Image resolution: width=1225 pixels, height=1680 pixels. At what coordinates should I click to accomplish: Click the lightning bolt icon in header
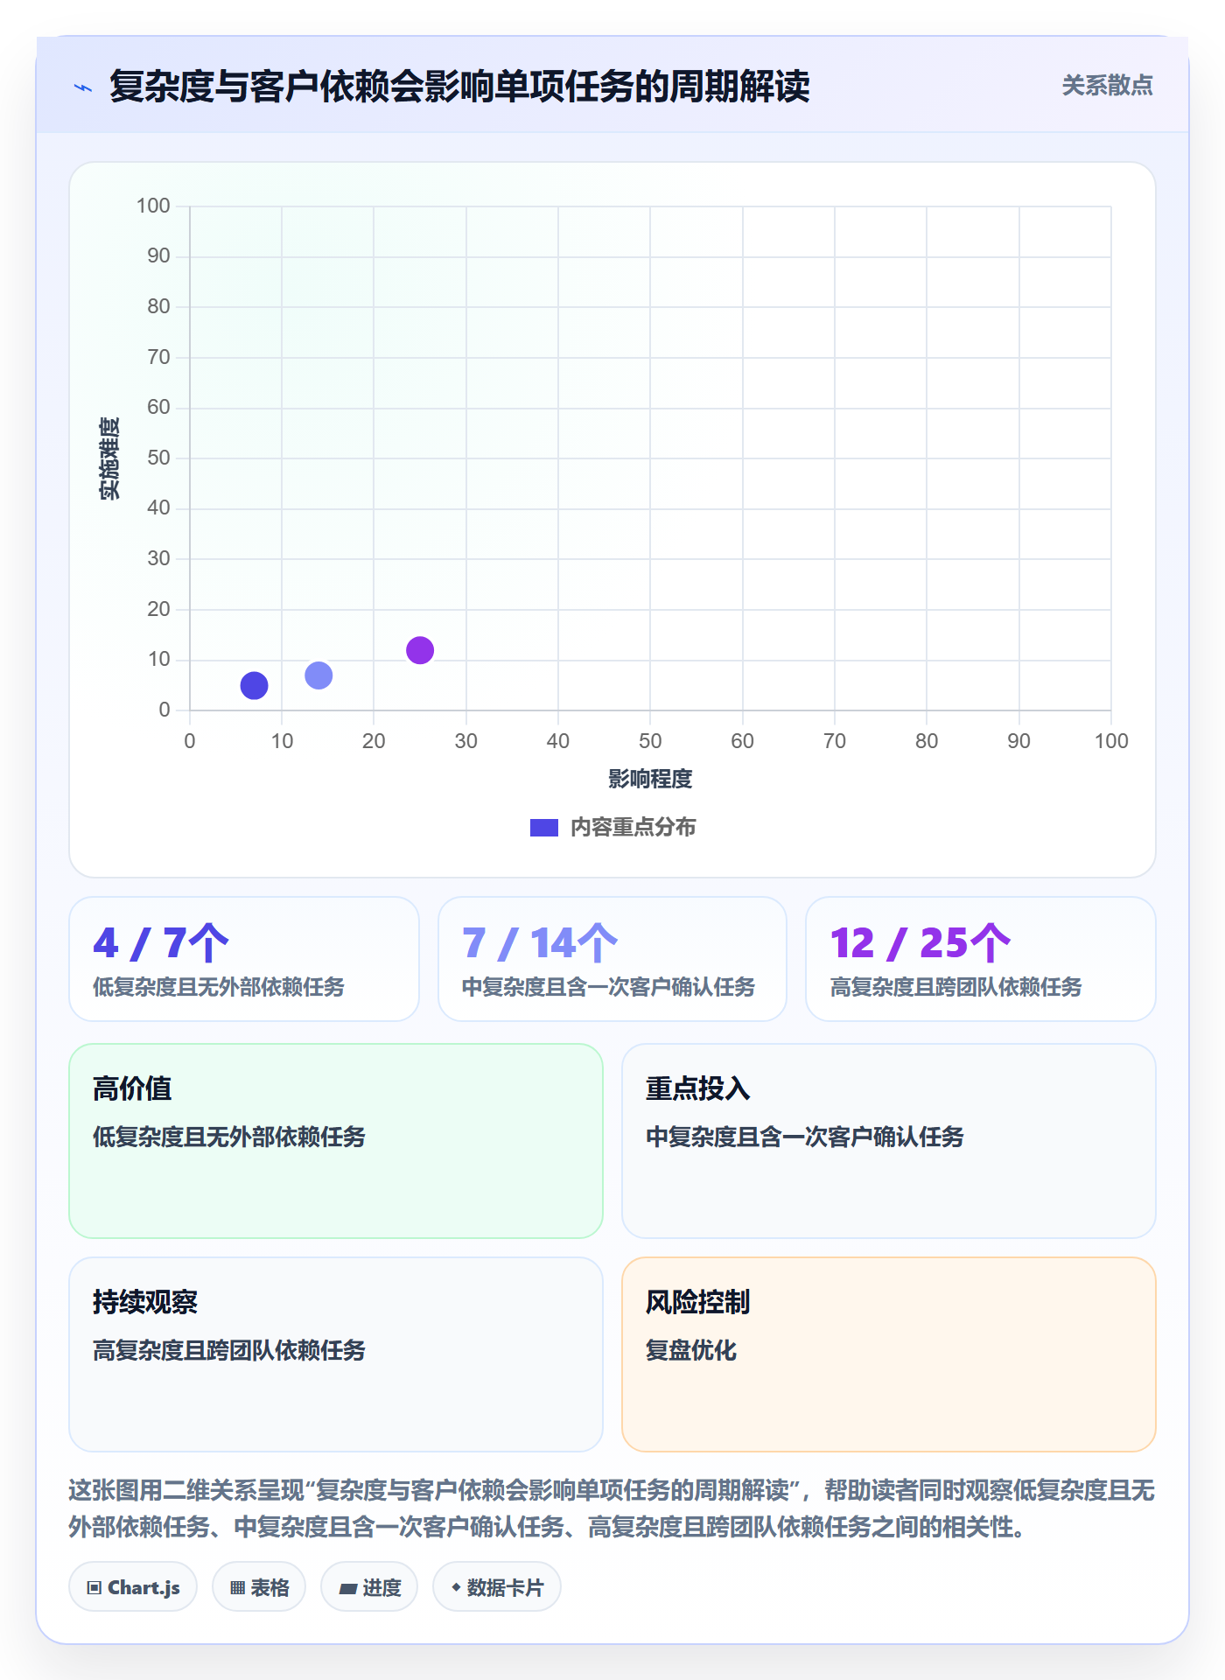(83, 87)
